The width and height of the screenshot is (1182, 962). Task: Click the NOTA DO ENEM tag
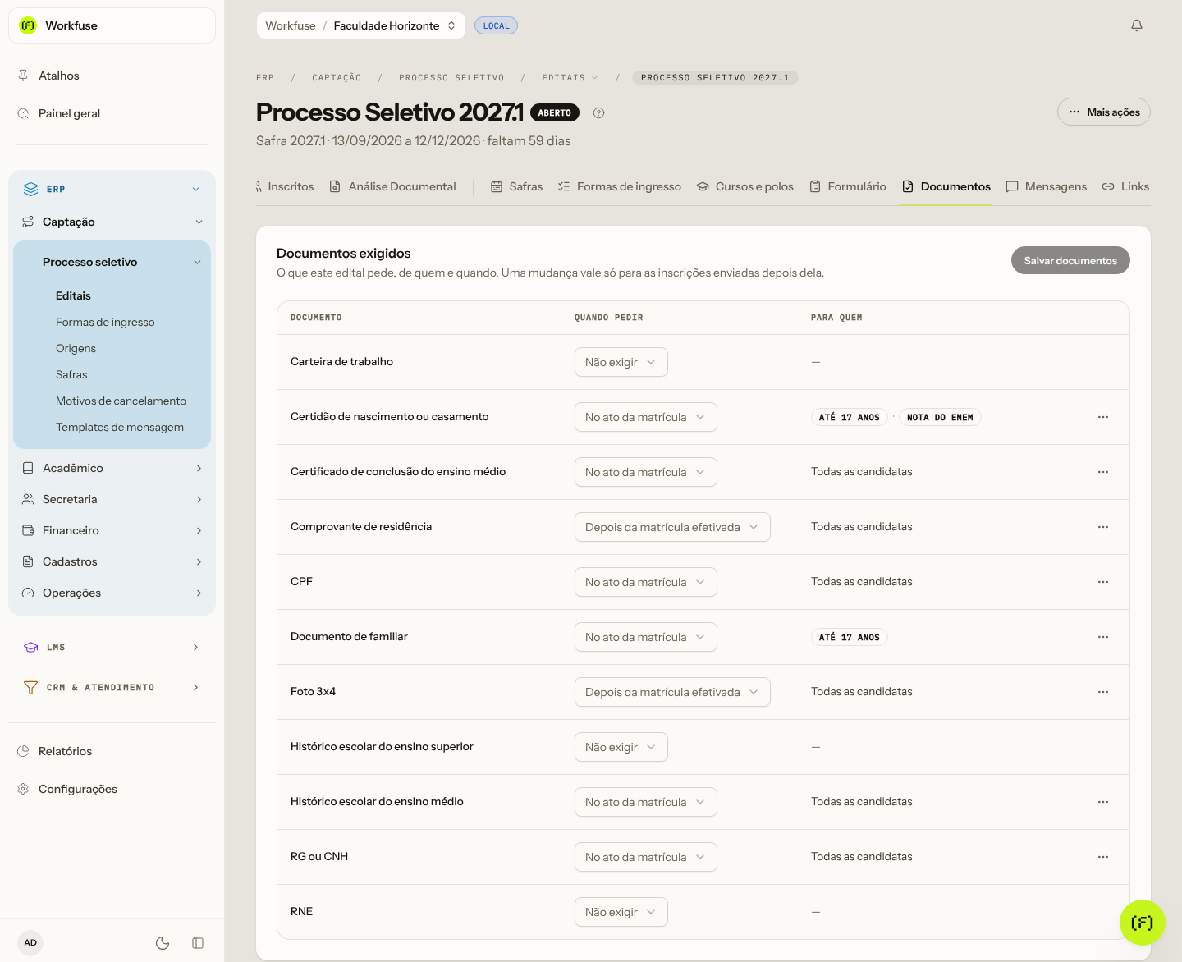tap(940, 417)
